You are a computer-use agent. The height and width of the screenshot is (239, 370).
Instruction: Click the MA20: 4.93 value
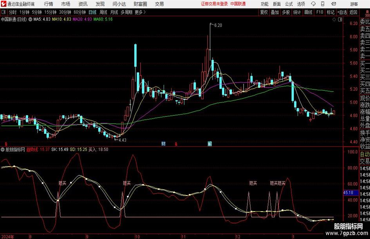(x=82, y=19)
